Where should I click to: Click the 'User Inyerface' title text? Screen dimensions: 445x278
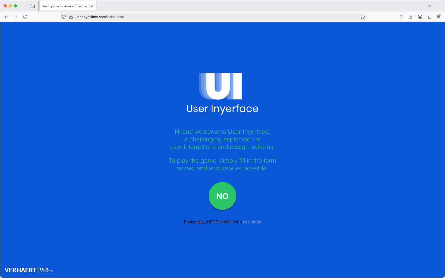[x=222, y=109]
